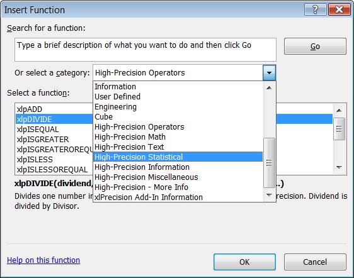Close the Insert Function dialog
This screenshot has width=354, height=278.
tap(340, 9)
